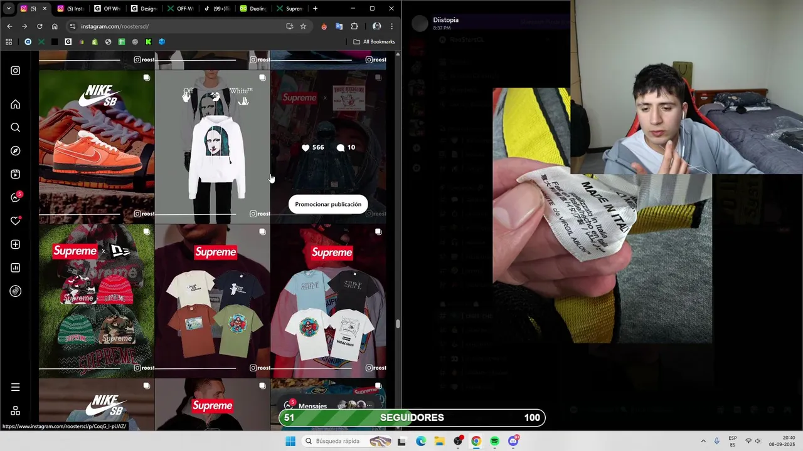Open the Supreme post with light-blue tee
This screenshot has width=803, height=451.
[x=328, y=301]
